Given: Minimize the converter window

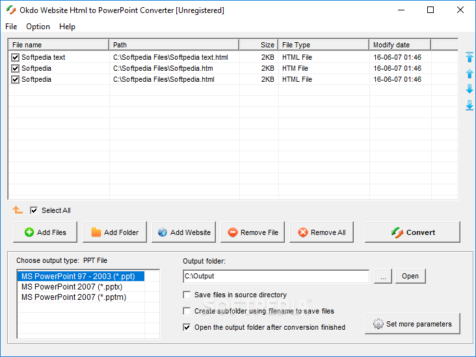Looking at the screenshot, I should click(401, 10).
